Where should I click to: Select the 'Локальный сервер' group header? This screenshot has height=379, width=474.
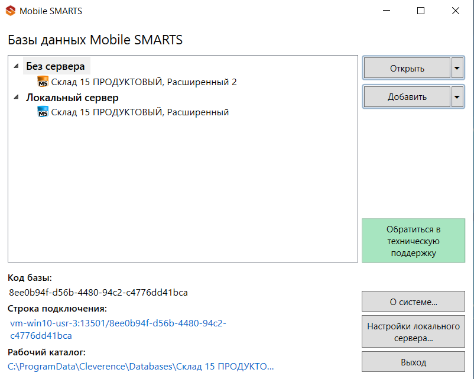click(72, 98)
